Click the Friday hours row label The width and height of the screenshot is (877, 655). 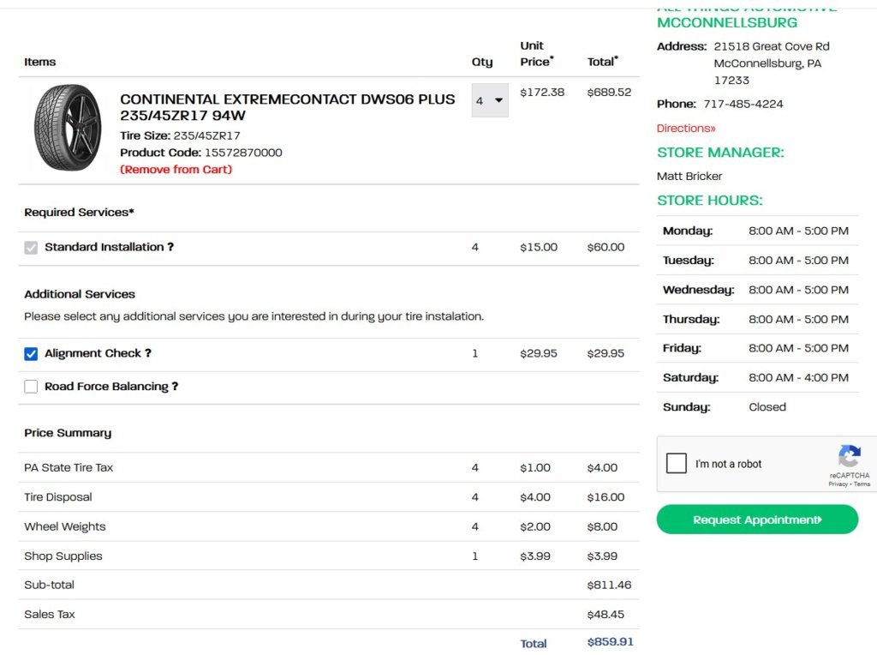point(682,348)
